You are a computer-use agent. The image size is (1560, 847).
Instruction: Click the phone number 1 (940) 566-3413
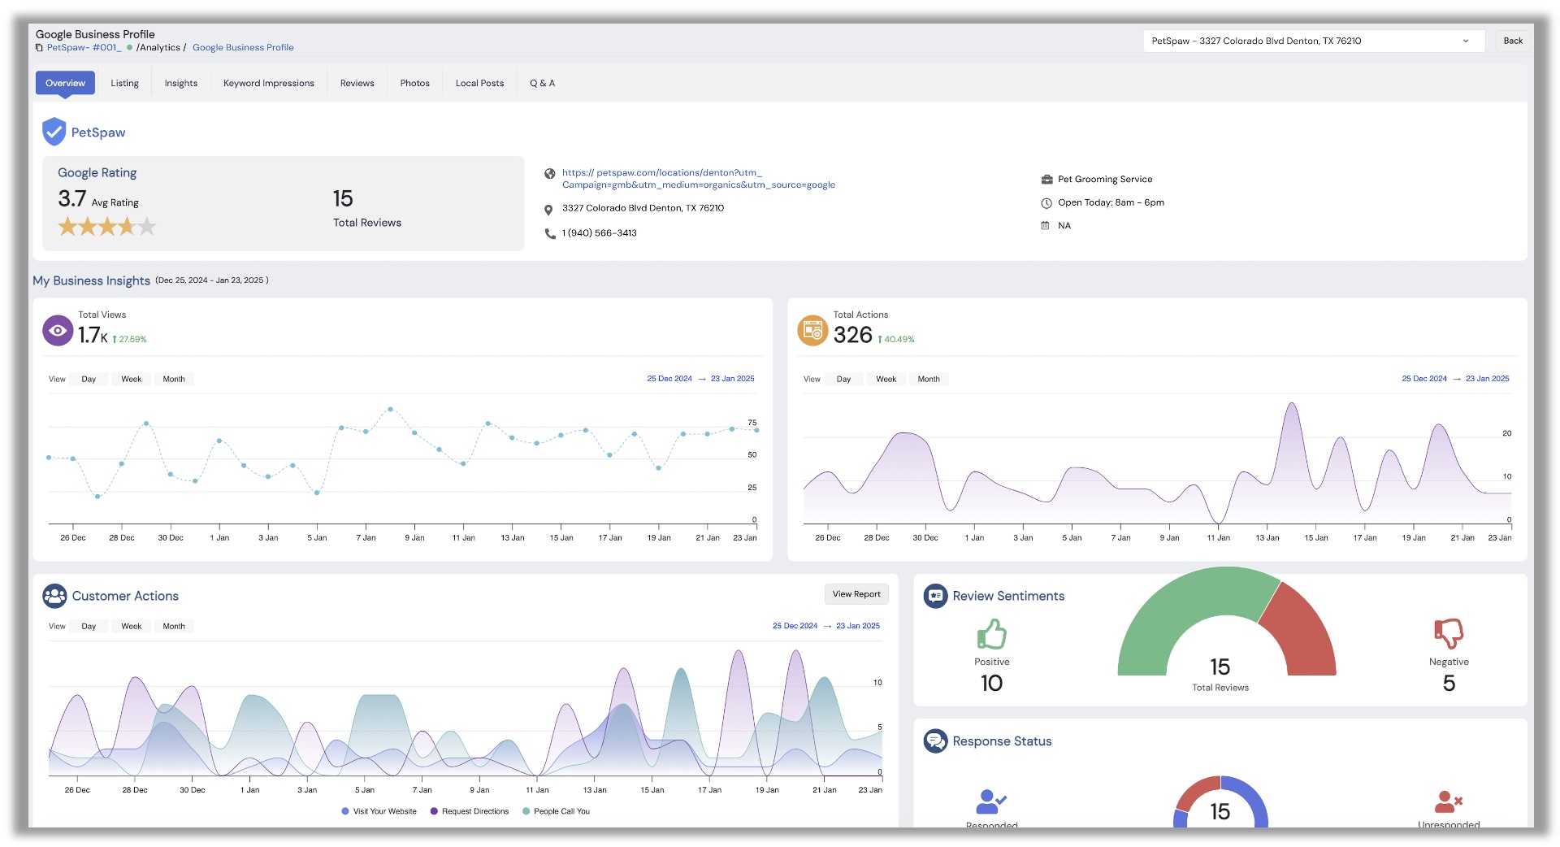[600, 233]
